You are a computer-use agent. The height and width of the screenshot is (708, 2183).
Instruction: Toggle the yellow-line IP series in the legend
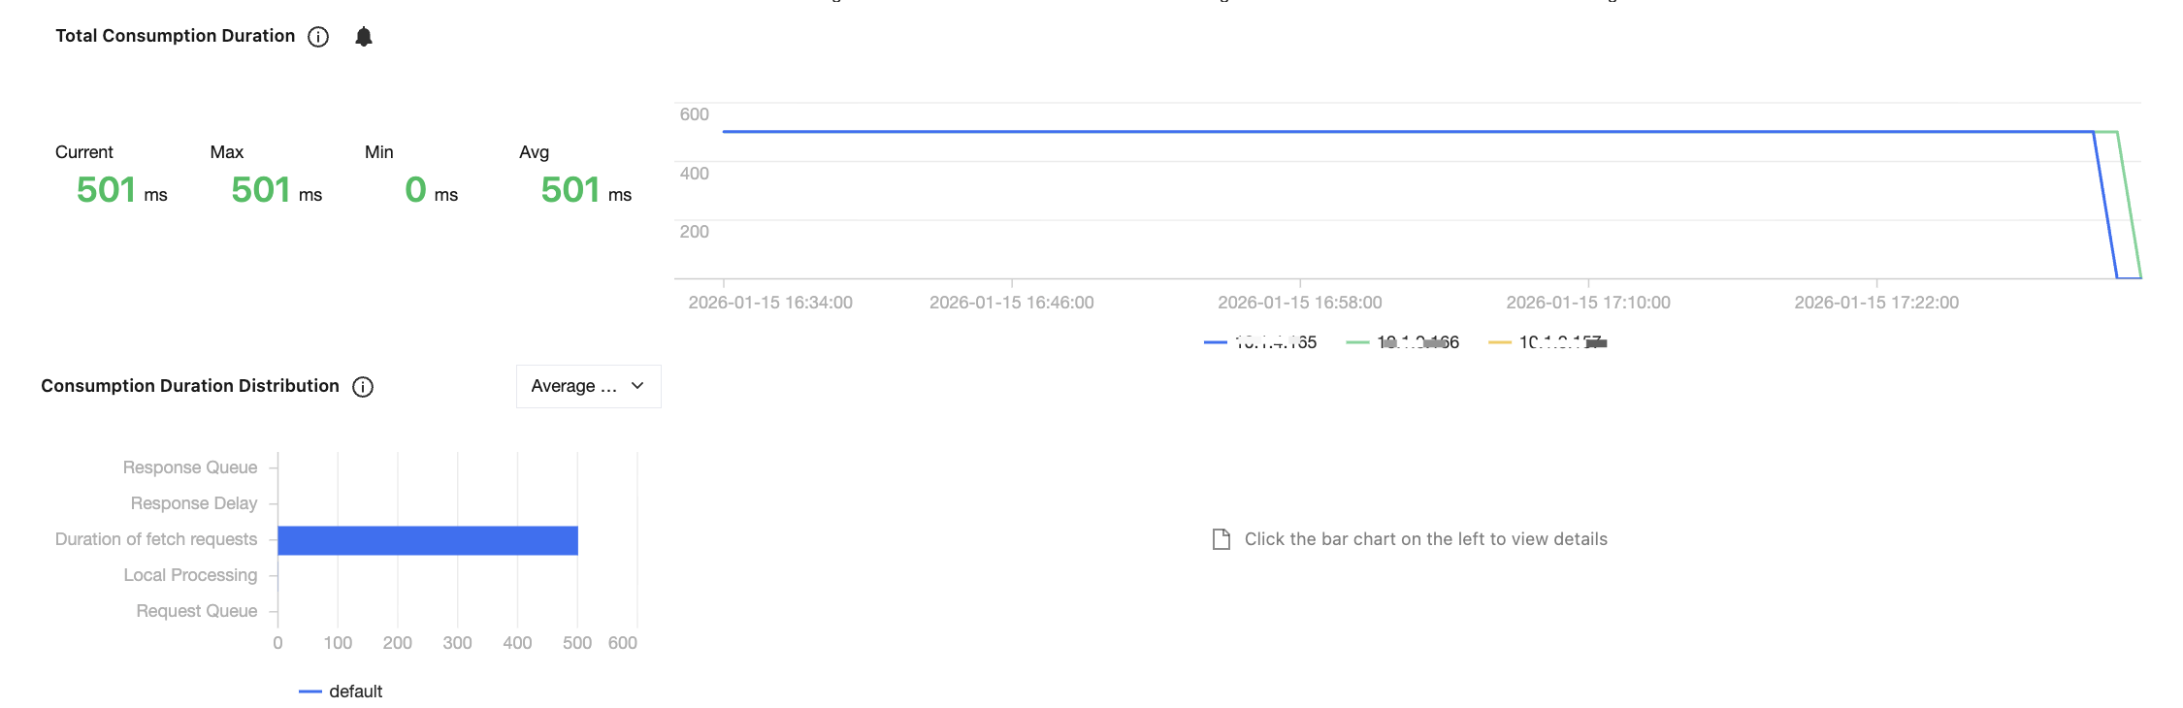tap(1547, 342)
